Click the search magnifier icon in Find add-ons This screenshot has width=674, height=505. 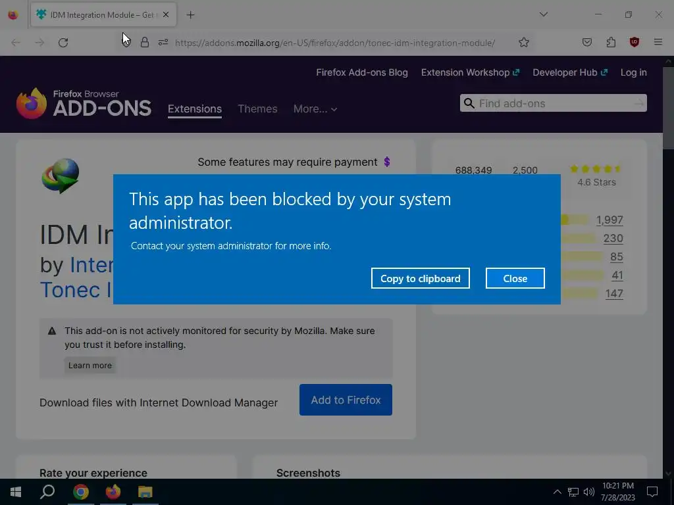(x=469, y=103)
